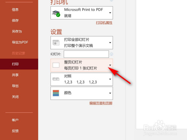
Task: Open the 信息 menu item
Action: [x=15, y=10]
